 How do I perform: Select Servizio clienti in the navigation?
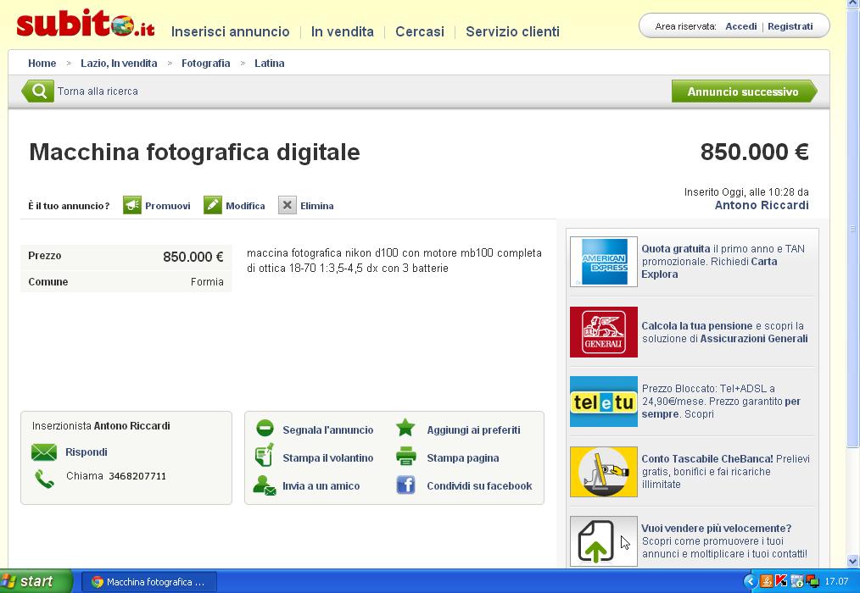point(512,31)
